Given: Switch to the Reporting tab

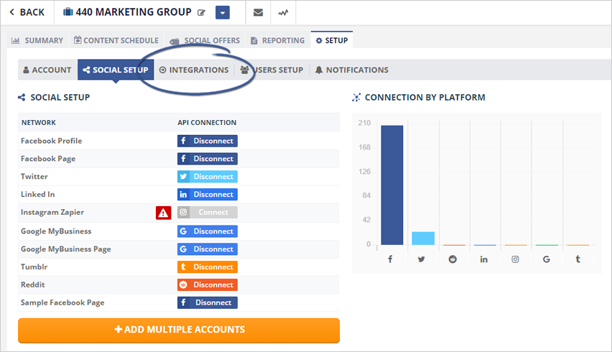Looking at the screenshot, I should tap(277, 40).
